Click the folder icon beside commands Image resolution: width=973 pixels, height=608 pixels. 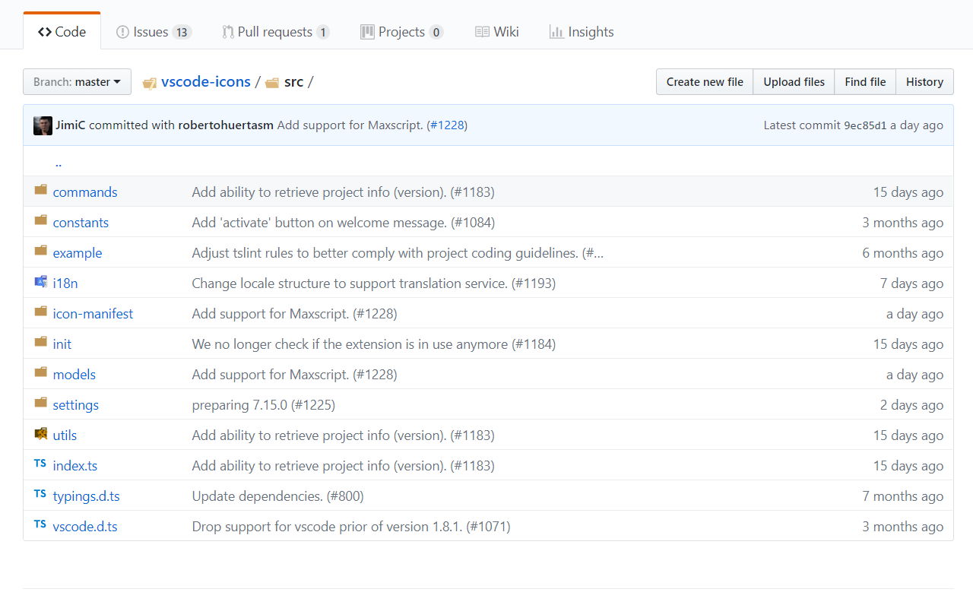click(x=41, y=190)
